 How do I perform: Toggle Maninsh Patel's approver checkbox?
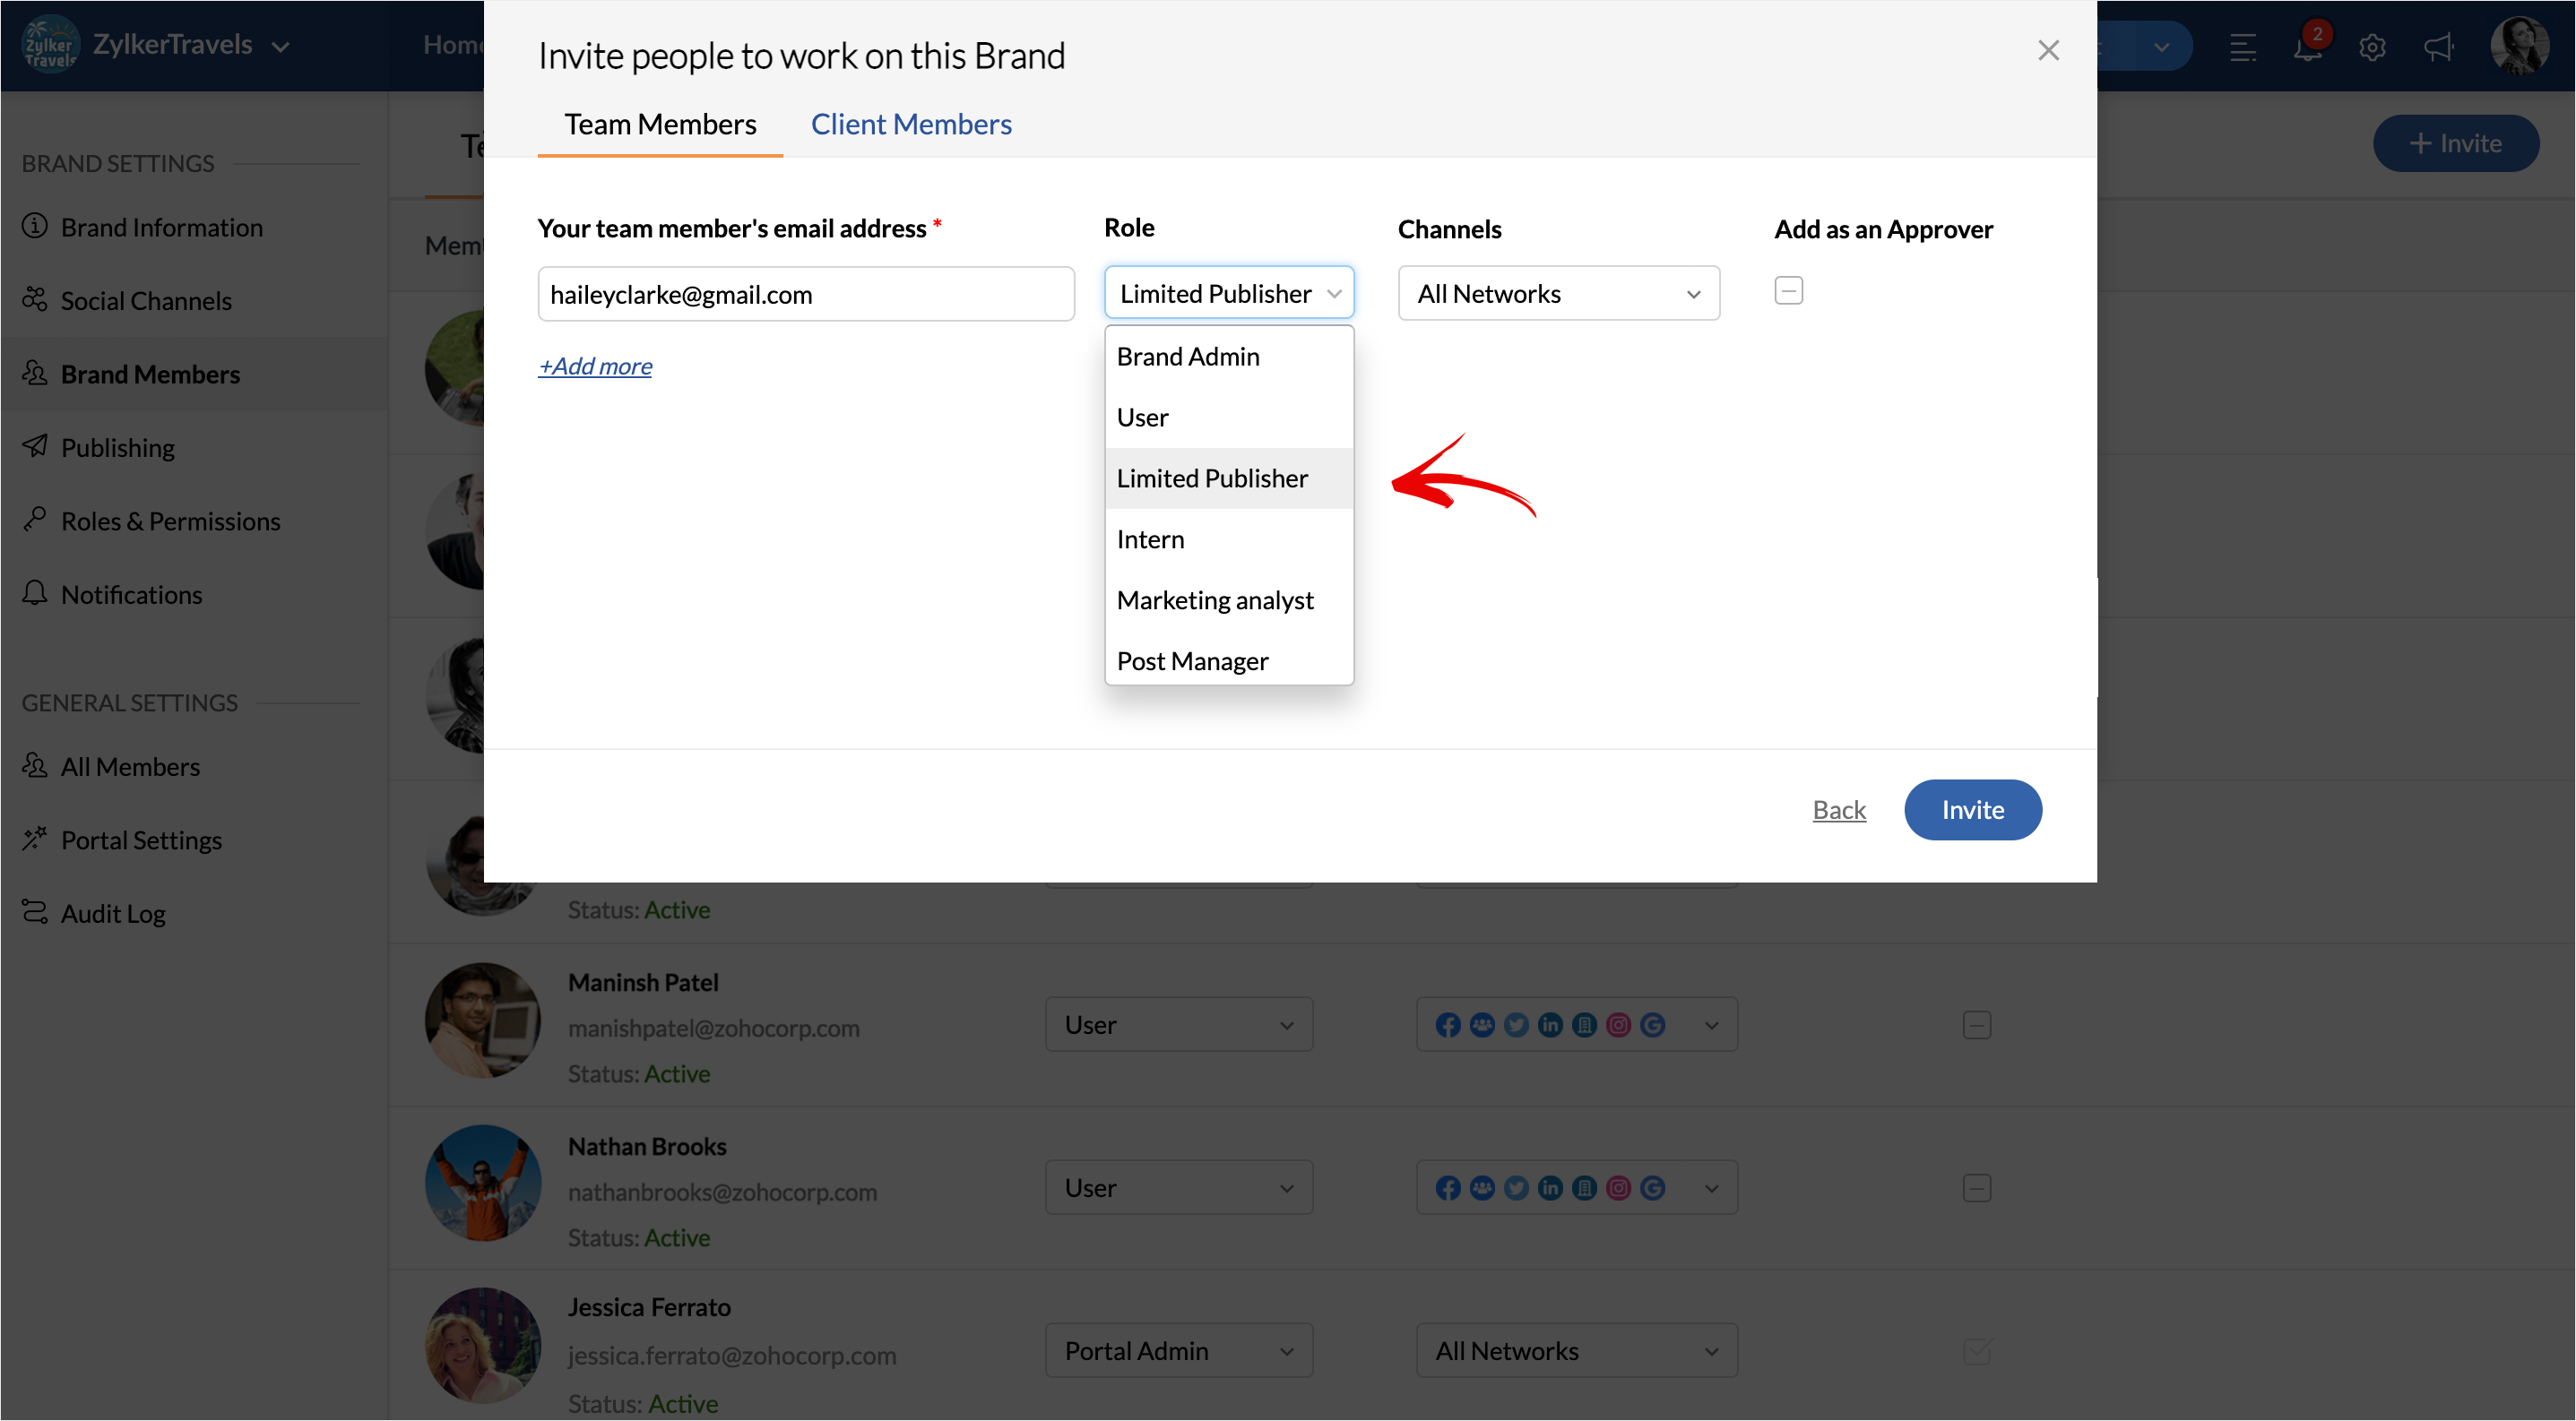(1976, 1025)
